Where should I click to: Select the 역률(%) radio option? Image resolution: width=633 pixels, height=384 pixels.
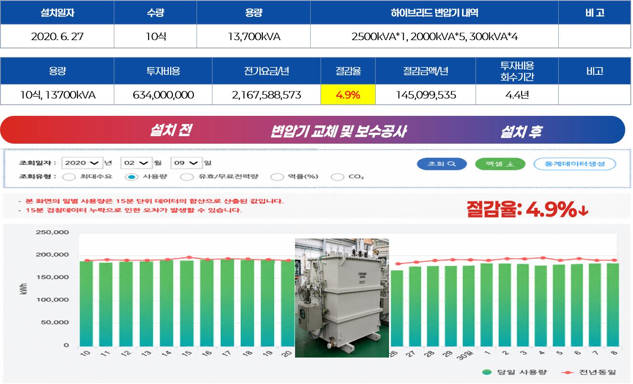(x=277, y=177)
